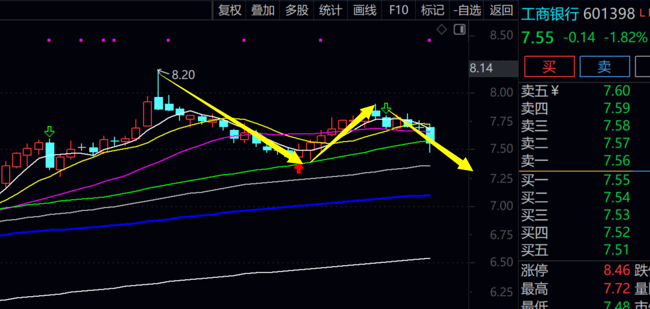Click the 8.14 price axis cursor label
The image size is (650, 309).
click(x=481, y=68)
